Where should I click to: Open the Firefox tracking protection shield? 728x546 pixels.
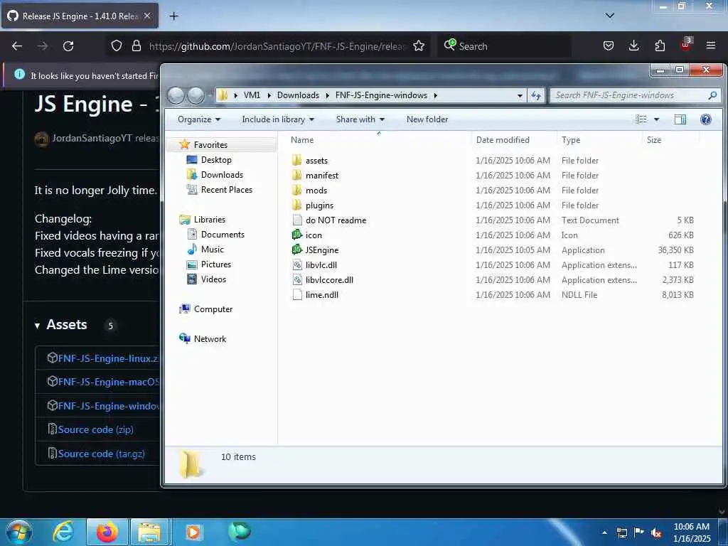(117, 45)
